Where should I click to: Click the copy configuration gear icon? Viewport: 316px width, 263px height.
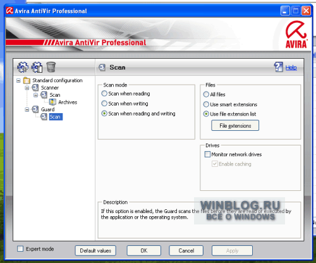point(37,67)
